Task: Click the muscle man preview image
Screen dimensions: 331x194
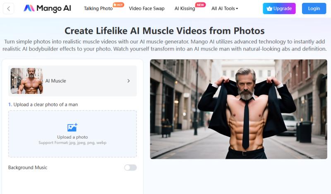Action: (238, 109)
